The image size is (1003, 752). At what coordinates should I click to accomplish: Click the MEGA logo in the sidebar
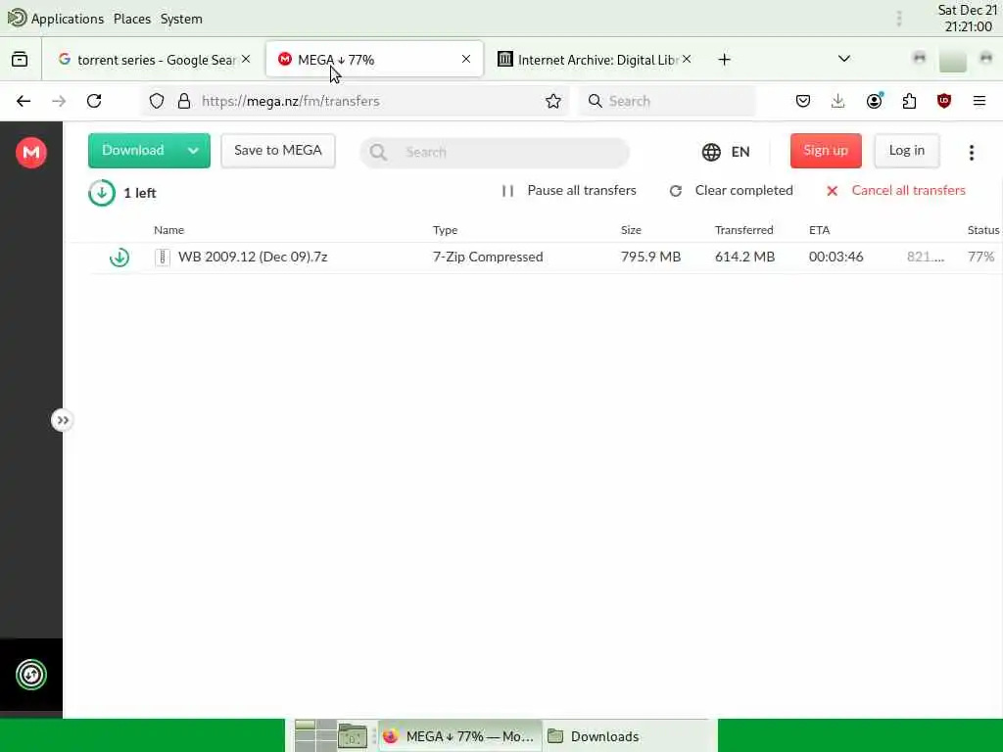tap(30, 152)
